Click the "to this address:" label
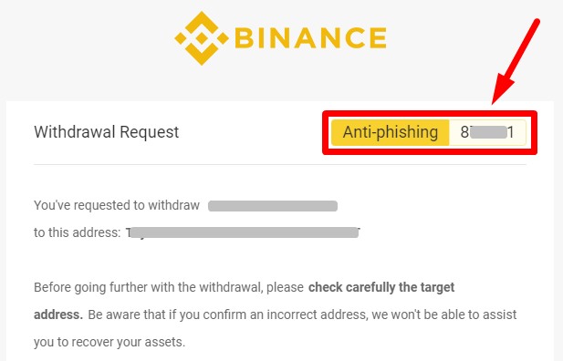The height and width of the screenshot is (361, 563). pyautogui.click(x=78, y=232)
